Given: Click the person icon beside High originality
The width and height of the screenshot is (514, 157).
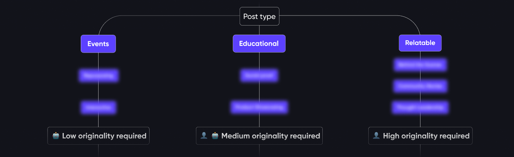Looking at the screenshot, I should point(376,136).
